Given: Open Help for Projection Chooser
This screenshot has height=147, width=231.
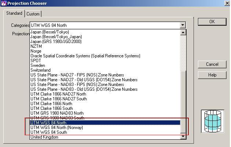Looking at the screenshot, I should coord(212,75).
